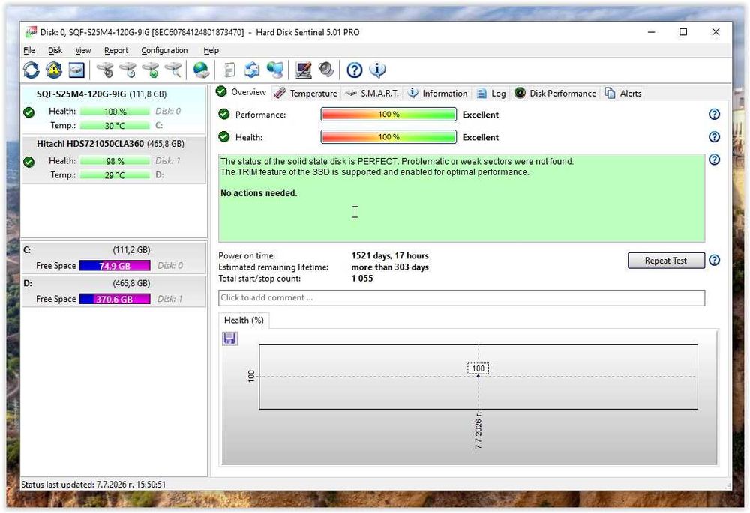Open the View menu
The image size is (750, 513).
tap(82, 50)
